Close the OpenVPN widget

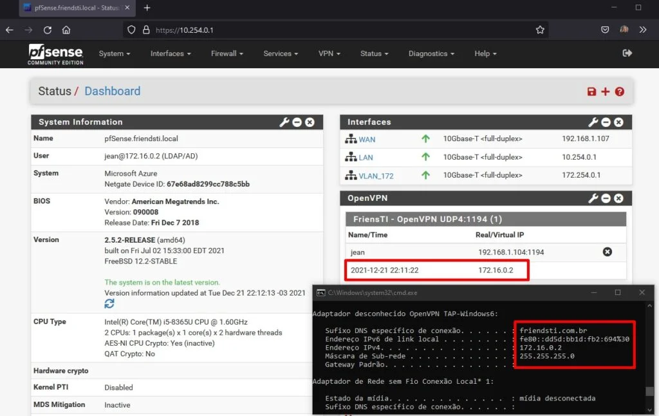click(618, 198)
